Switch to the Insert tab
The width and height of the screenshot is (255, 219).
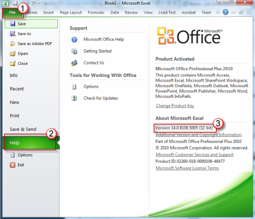click(x=49, y=13)
